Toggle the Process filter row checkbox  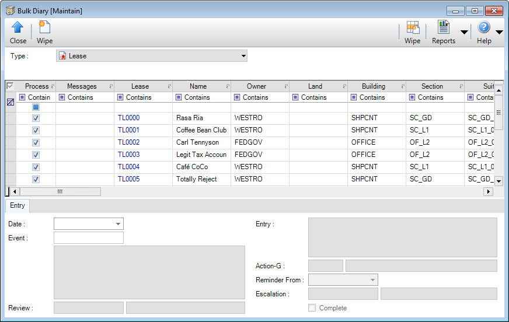coord(36,107)
